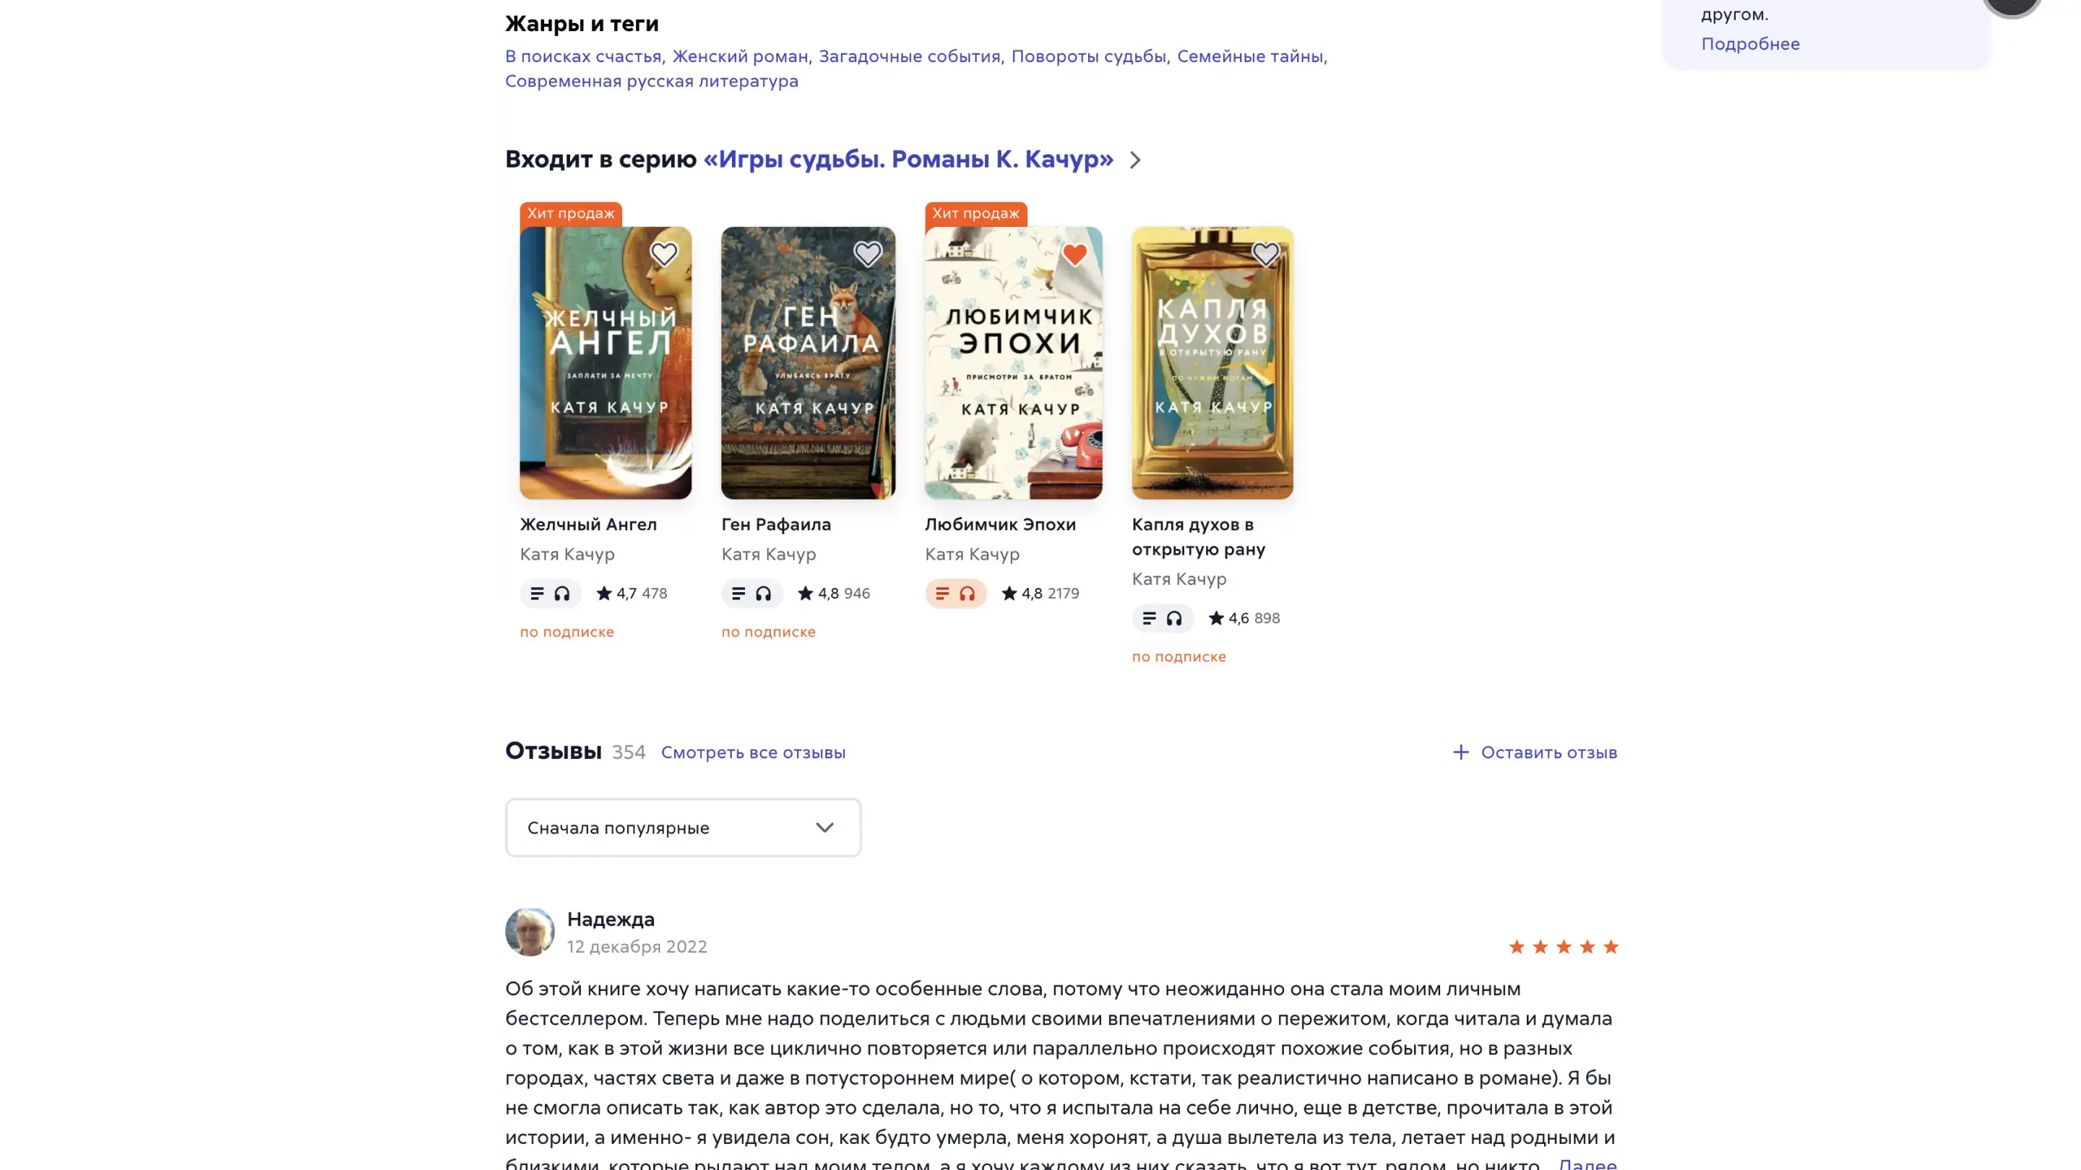Click orange text icon under Любимчик Эпохи
The image size is (2081, 1170).
point(942,594)
